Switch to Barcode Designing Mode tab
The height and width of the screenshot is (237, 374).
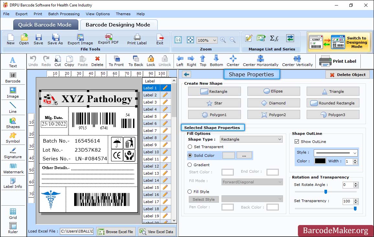118,25
